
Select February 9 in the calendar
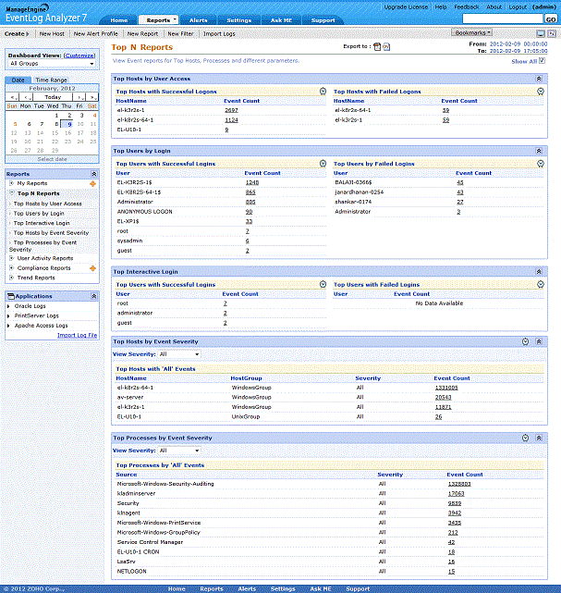pyautogui.click(x=69, y=123)
